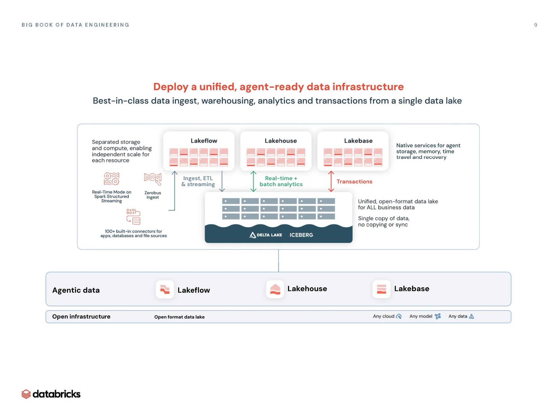Click 'Agentic data' heading
559x419 pixels.
coord(76,290)
